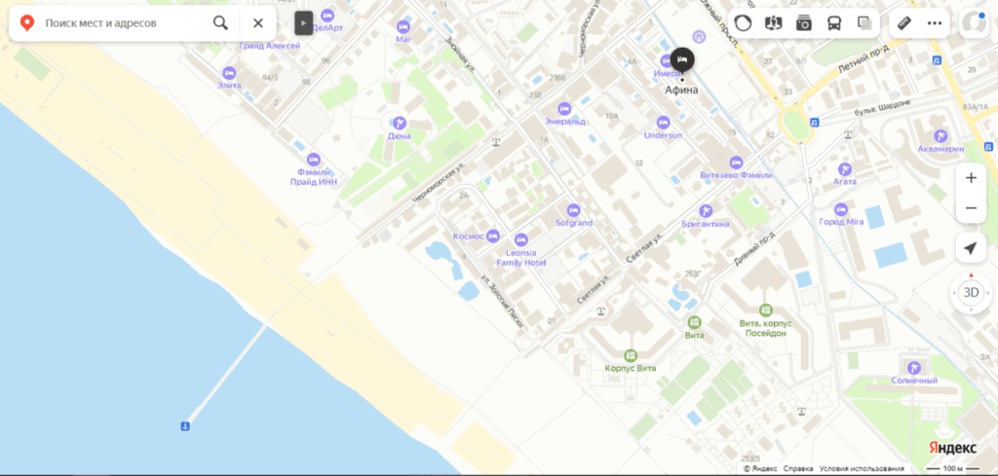998x476 pixels.
Task: Expand the collapsed side panel arrow
Action: pyautogui.click(x=303, y=22)
